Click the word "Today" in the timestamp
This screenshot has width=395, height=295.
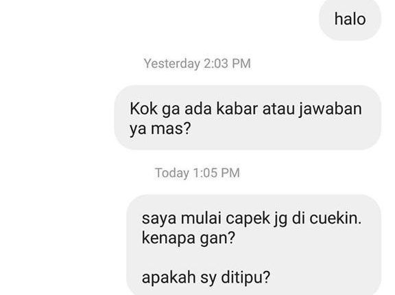172,173
